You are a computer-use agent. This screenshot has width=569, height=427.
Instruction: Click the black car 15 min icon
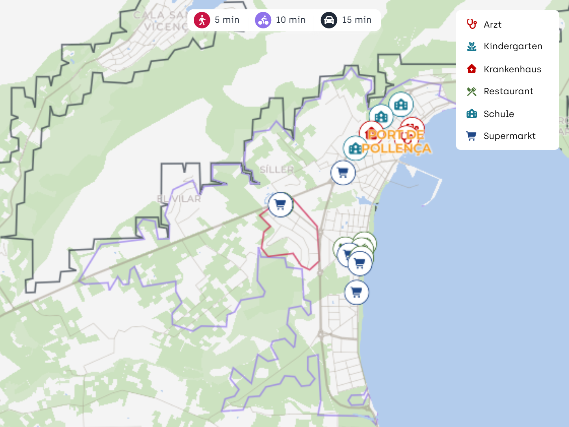coord(329,20)
